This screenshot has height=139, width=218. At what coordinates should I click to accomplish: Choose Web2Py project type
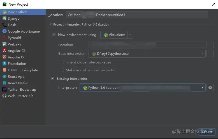pyautogui.click(x=14, y=44)
